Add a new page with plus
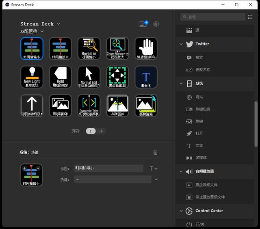 [101, 131]
